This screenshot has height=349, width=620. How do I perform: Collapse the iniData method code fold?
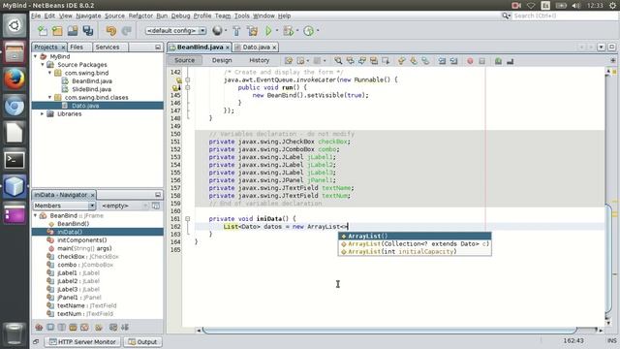tap(187, 219)
